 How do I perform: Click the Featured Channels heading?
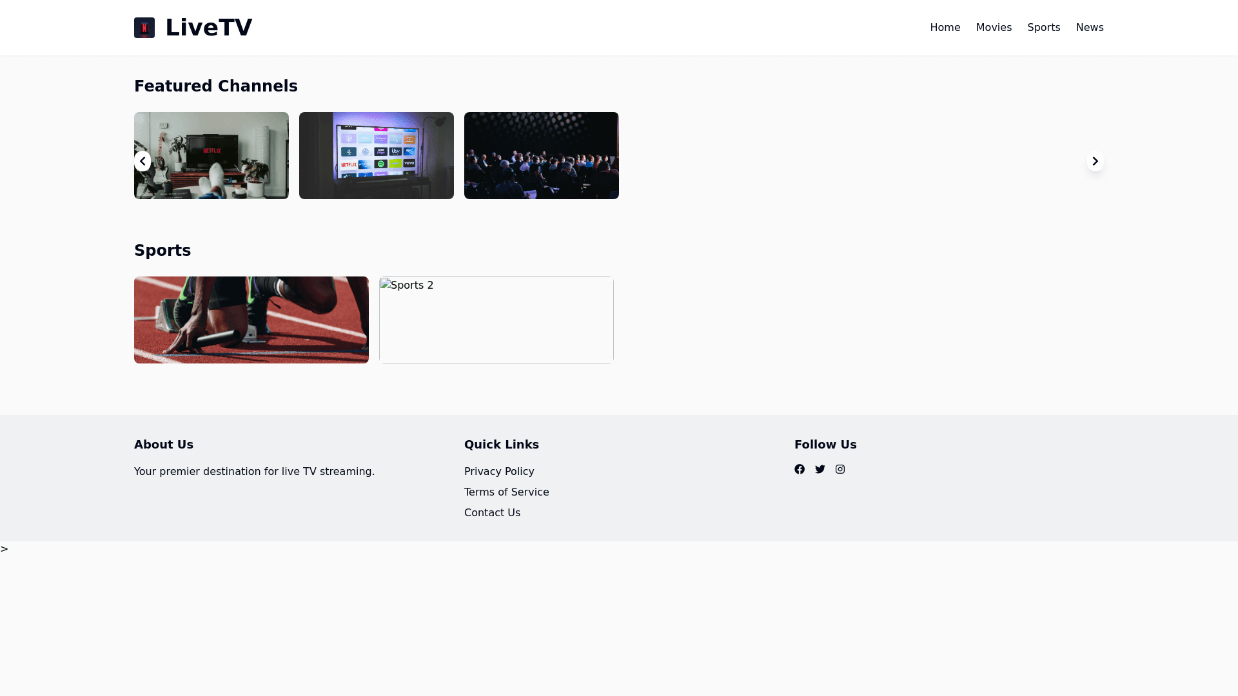tap(215, 86)
